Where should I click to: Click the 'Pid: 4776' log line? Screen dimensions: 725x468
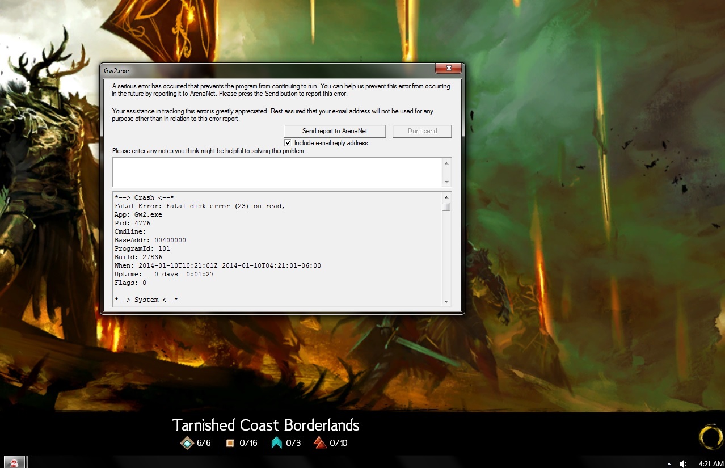pyautogui.click(x=133, y=223)
